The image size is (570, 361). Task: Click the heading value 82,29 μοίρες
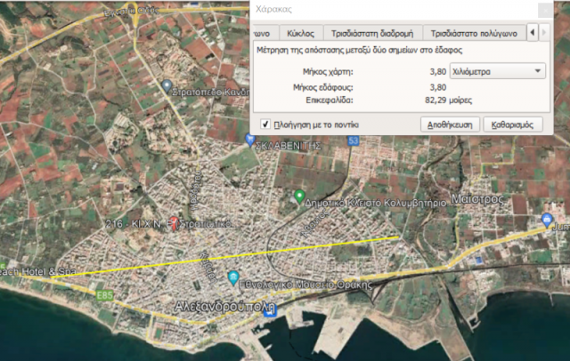pyautogui.click(x=448, y=100)
